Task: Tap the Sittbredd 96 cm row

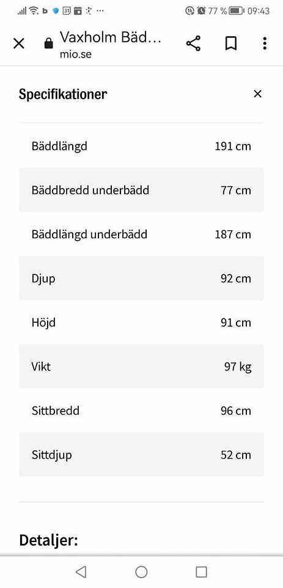Action: (x=142, y=410)
